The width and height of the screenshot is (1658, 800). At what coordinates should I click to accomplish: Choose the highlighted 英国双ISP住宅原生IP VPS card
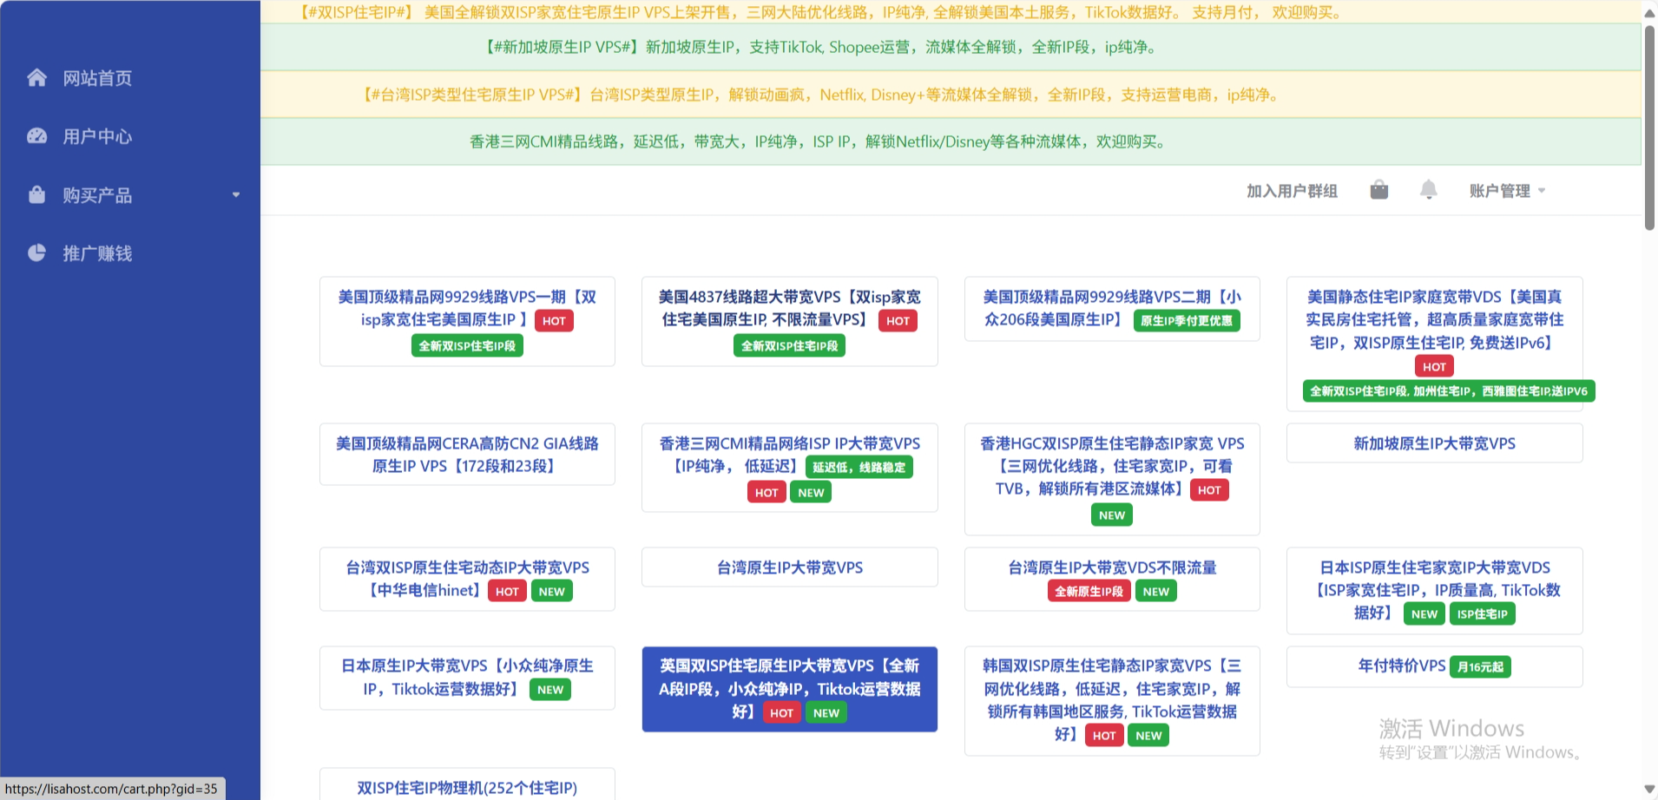pos(789,689)
